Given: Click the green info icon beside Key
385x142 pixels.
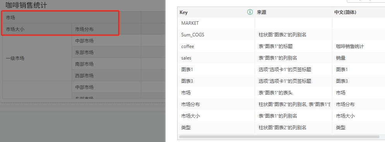Looking at the screenshot, I should click(x=250, y=12).
